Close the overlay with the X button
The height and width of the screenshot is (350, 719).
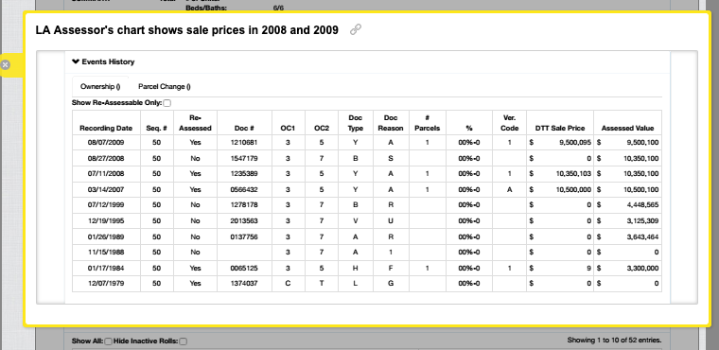click(x=5, y=64)
